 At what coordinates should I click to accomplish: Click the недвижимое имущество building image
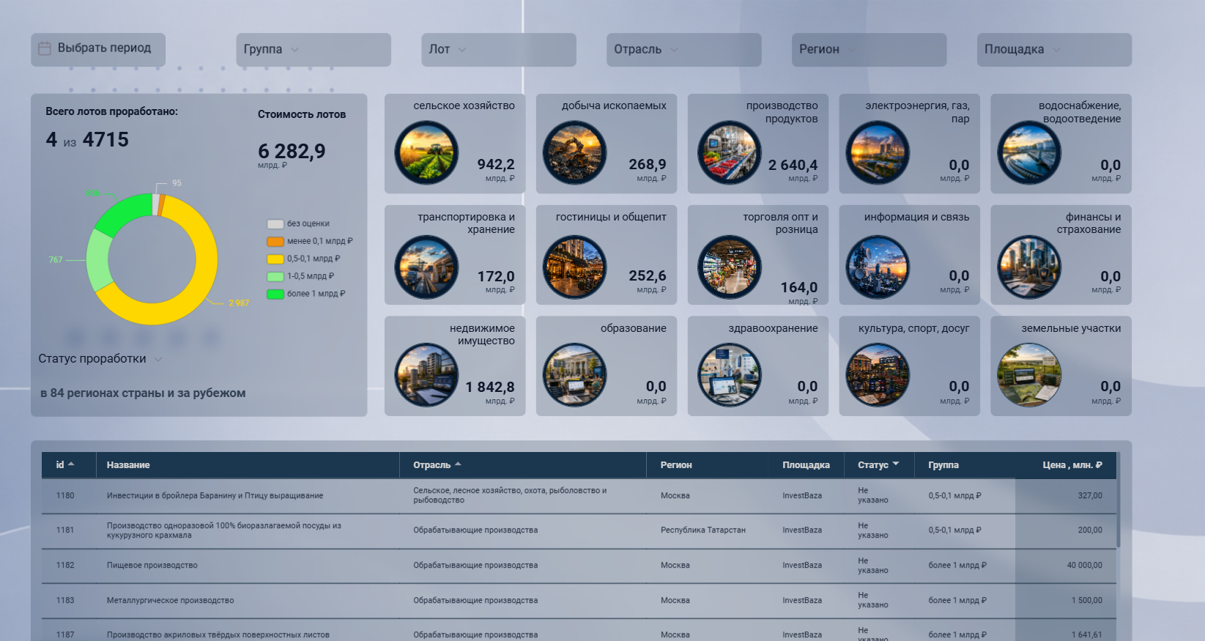[426, 375]
